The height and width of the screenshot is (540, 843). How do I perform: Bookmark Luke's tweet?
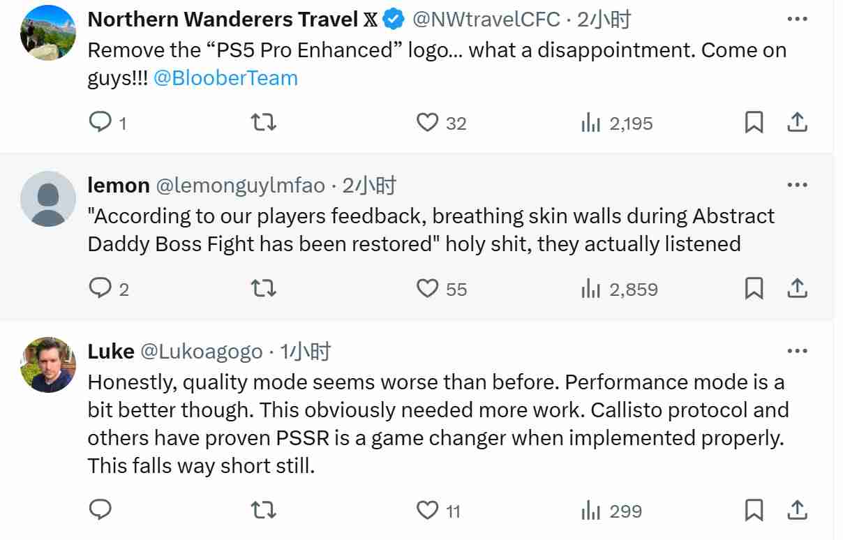(x=754, y=511)
